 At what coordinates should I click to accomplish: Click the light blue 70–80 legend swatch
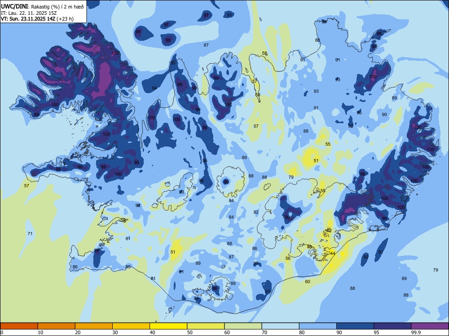click(x=280, y=326)
